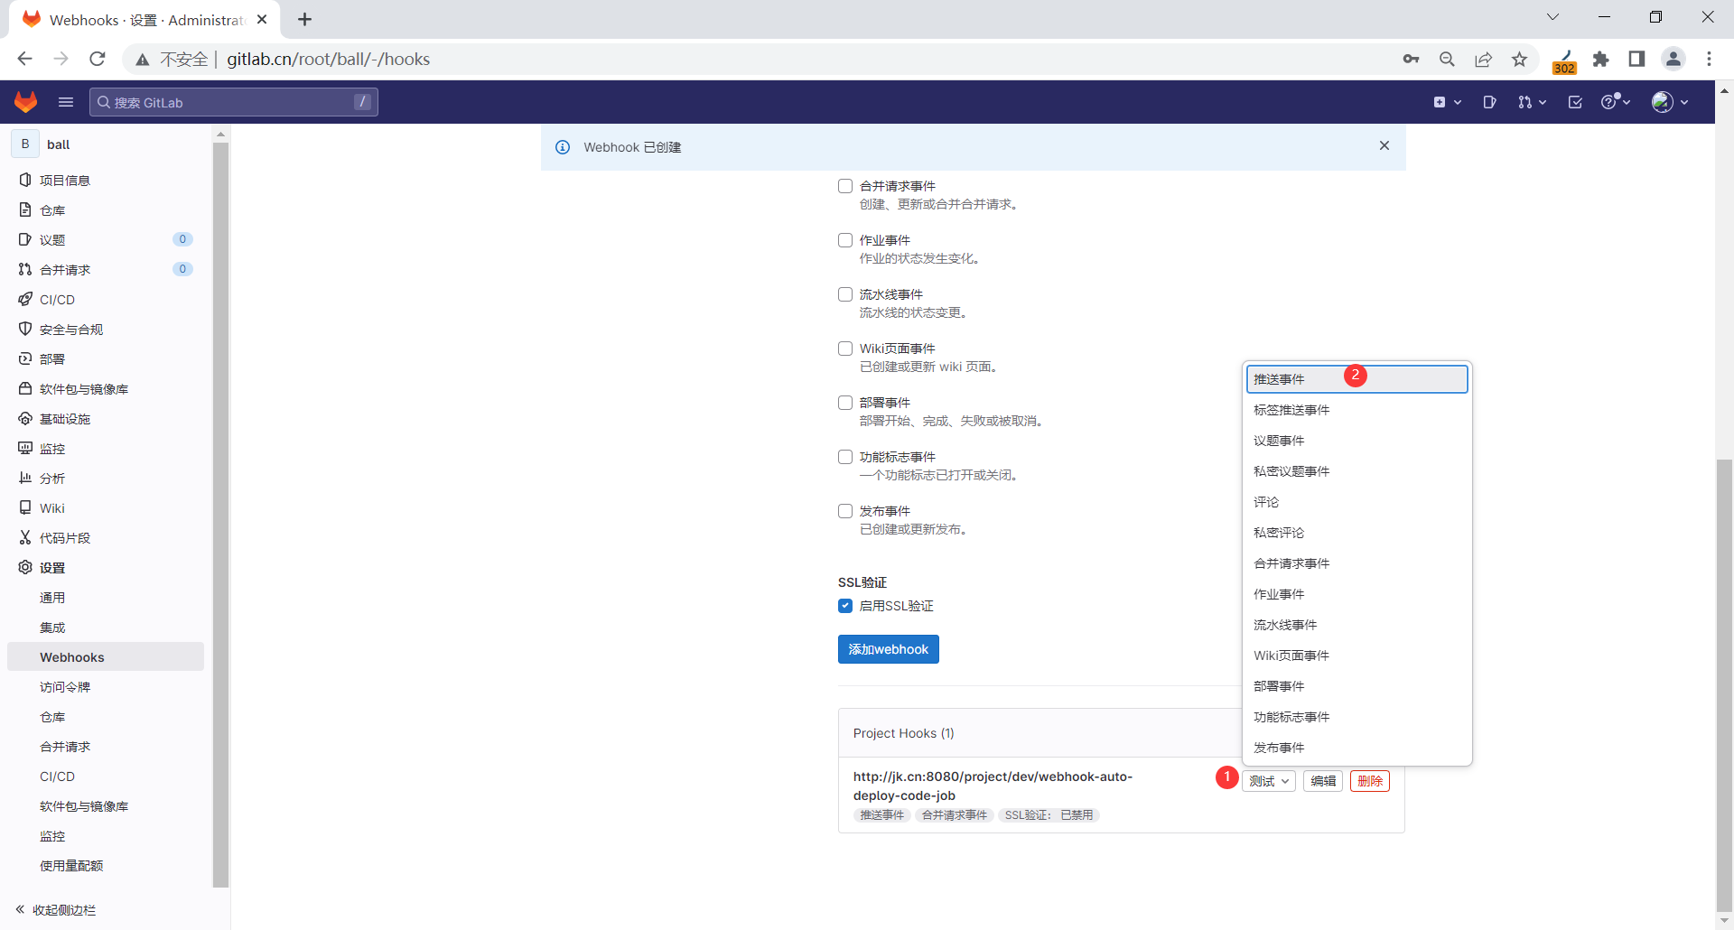
Task: Select 议题事件 in the test menu
Action: (x=1357, y=441)
